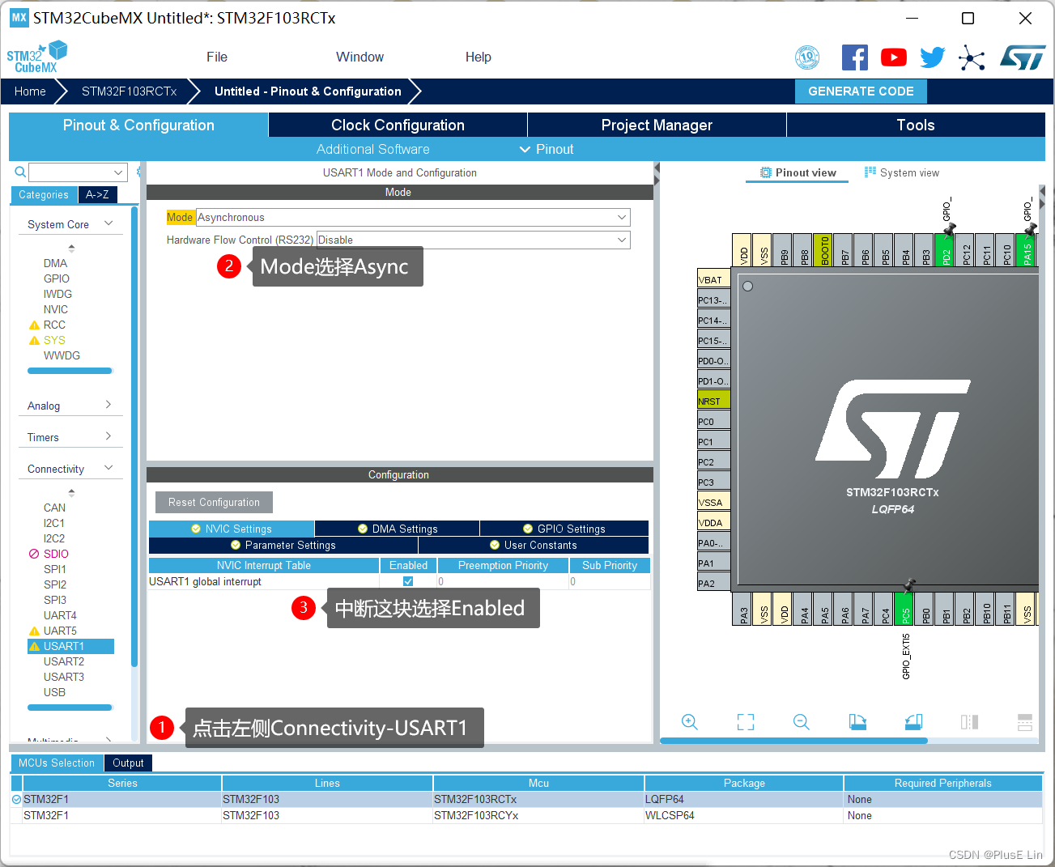Click the list layout icon in pinout toolbar
The height and width of the screenshot is (867, 1055).
pyautogui.click(x=1025, y=722)
